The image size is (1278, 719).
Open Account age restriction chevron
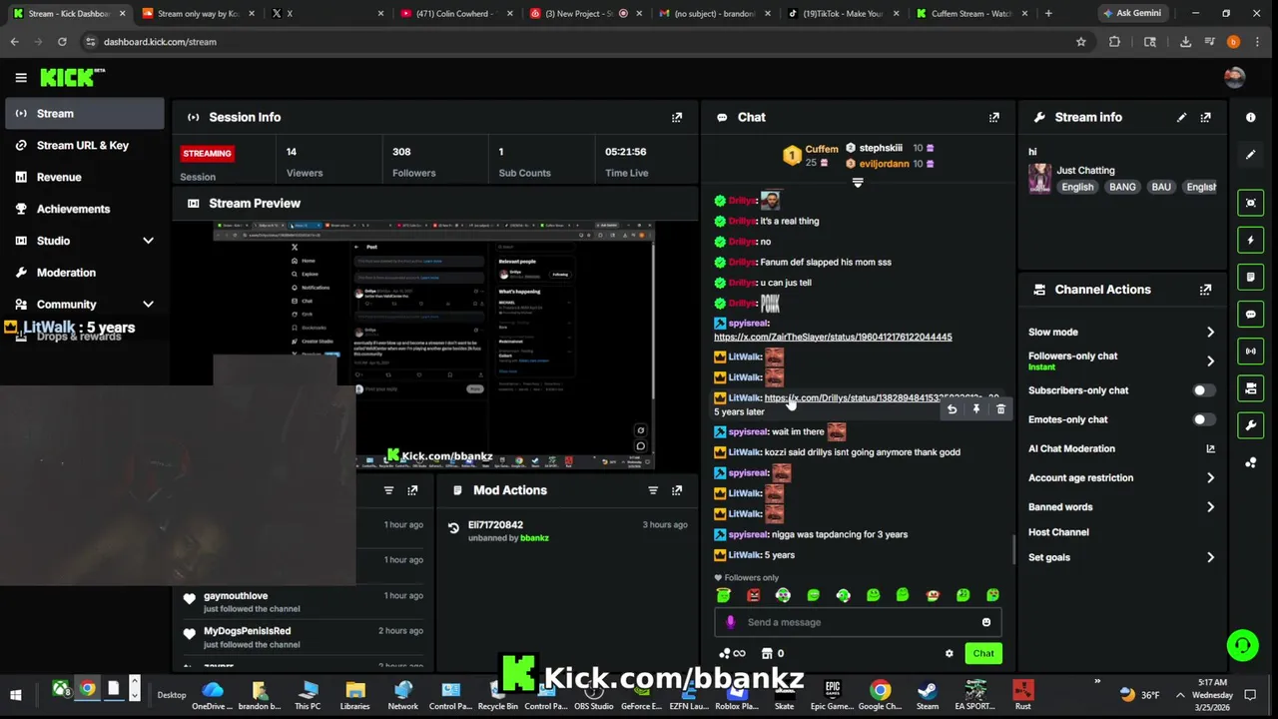tap(1210, 477)
